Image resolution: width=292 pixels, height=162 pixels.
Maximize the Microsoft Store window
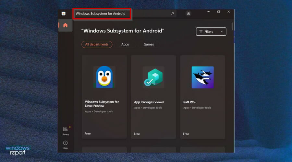pos(219,12)
